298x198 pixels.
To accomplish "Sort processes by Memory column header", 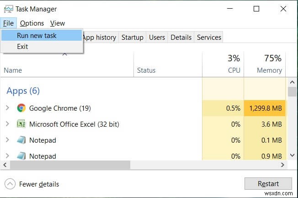I will (x=269, y=70).
